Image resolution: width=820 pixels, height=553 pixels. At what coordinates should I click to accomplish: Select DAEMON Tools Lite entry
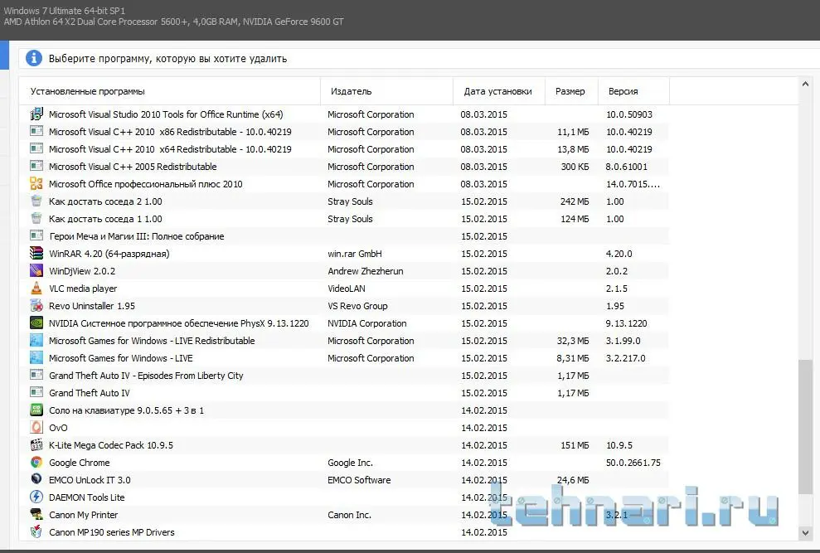[x=86, y=497]
